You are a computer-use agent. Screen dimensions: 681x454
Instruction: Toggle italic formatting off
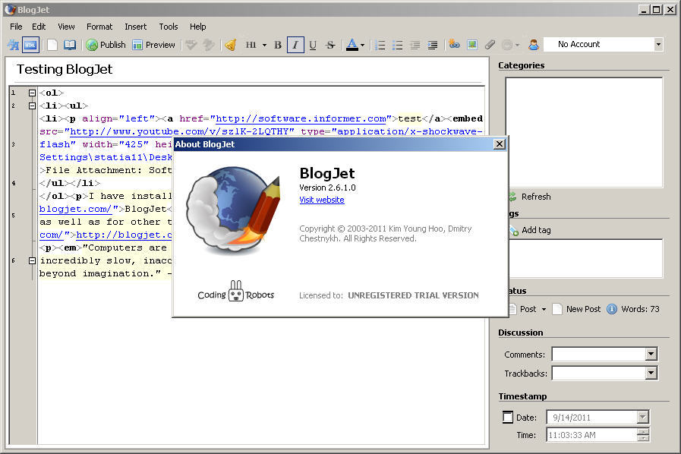(x=295, y=46)
